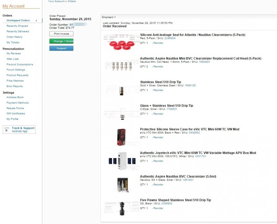This screenshot has height=224, width=277.
Task: Select the 'Order Received' status text
Action: pyautogui.click(x=115, y=26)
